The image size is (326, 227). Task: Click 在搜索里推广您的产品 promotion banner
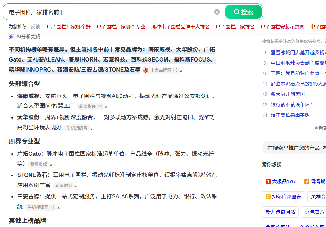click(294, 148)
